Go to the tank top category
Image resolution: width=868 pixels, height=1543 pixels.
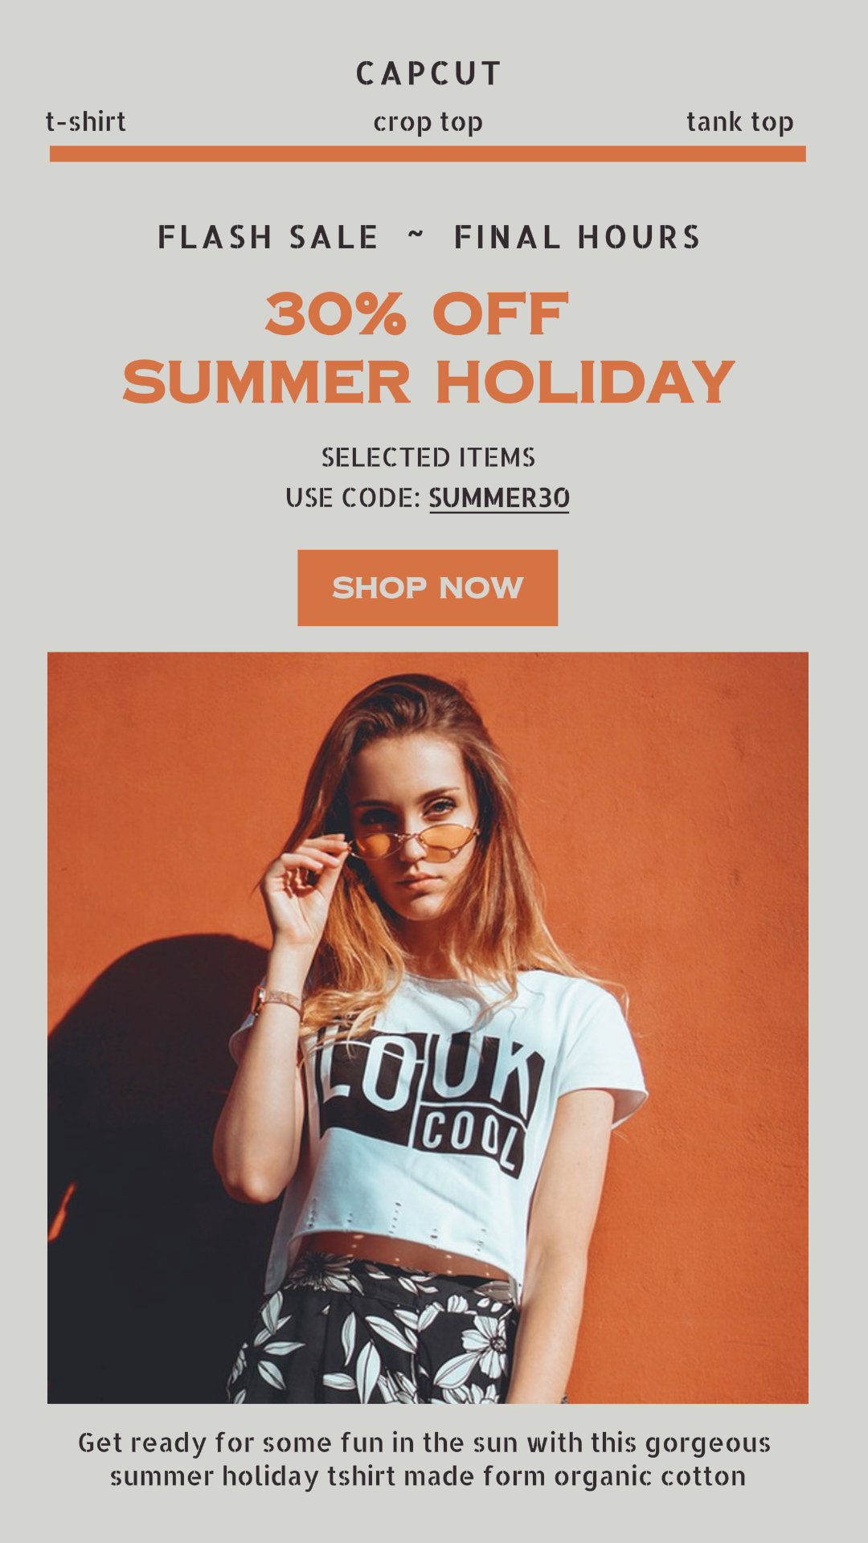tap(740, 122)
